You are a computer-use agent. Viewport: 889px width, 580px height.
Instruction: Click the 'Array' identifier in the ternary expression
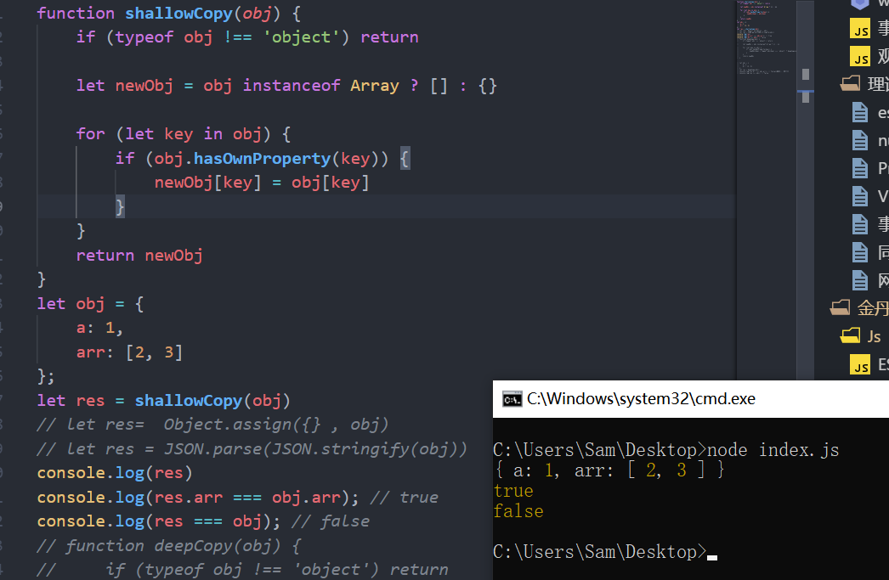(x=375, y=86)
